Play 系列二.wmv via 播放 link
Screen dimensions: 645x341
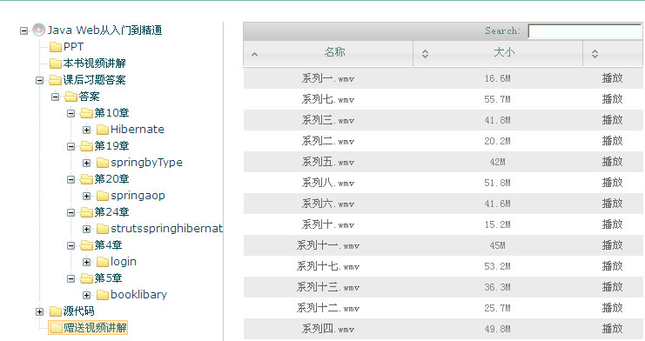pyautogui.click(x=613, y=141)
